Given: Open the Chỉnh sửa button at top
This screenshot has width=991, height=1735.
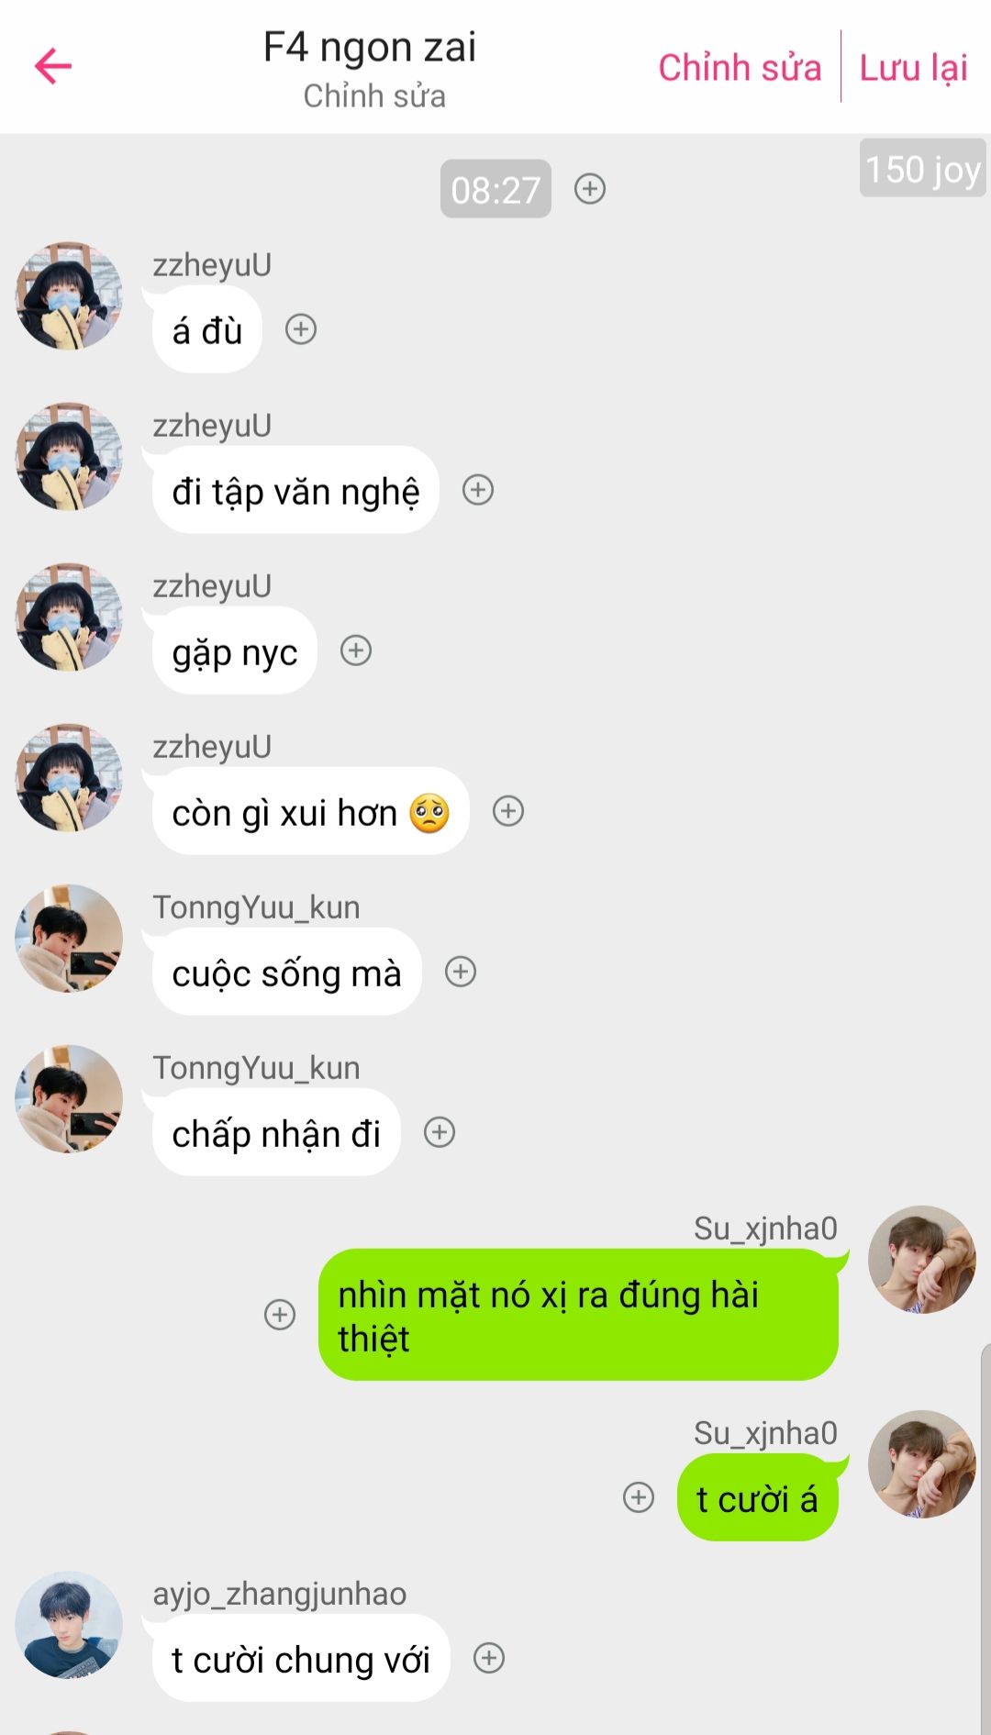Looking at the screenshot, I should click(740, 68).
